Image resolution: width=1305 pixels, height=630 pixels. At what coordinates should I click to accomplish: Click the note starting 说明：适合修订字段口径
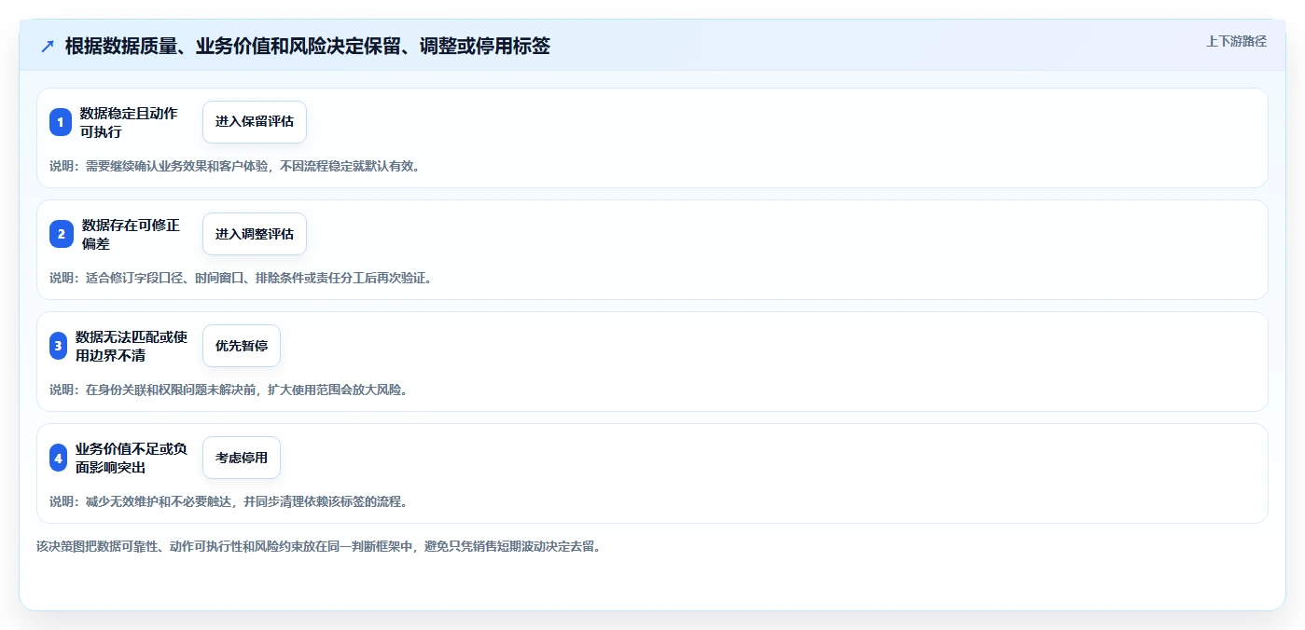click(x=241, y=278)
